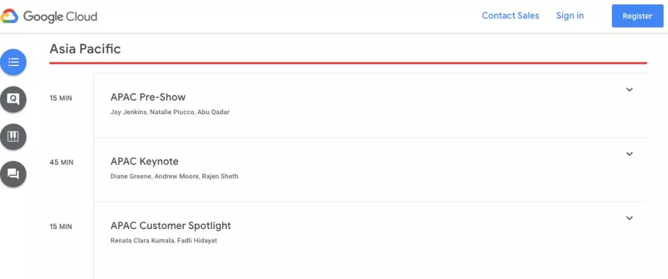Click the 45 MIN duration label
The width and height of the screenshot is (668, 279).
tap(61, 162)
